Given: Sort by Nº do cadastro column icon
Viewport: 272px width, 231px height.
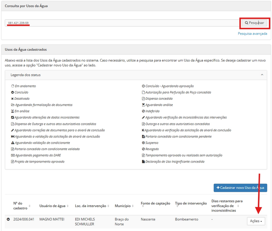Looking at the screenshot, I should point(30,206).
